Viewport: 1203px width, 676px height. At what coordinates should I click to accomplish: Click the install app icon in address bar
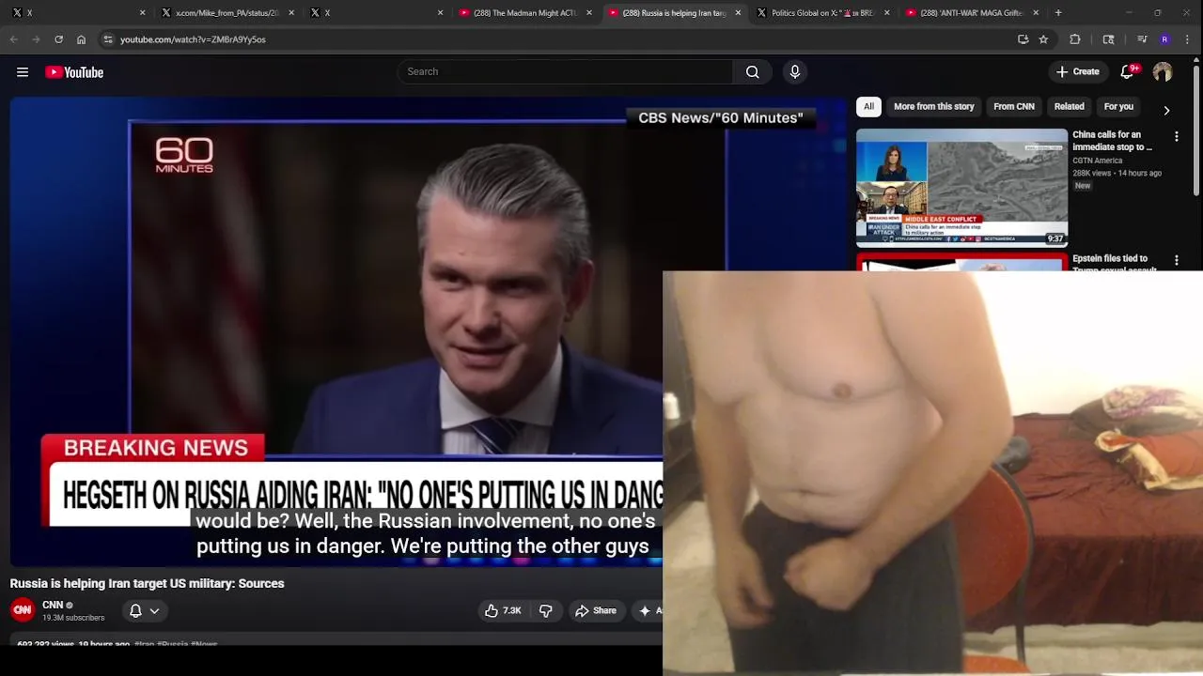[1023, 39]
